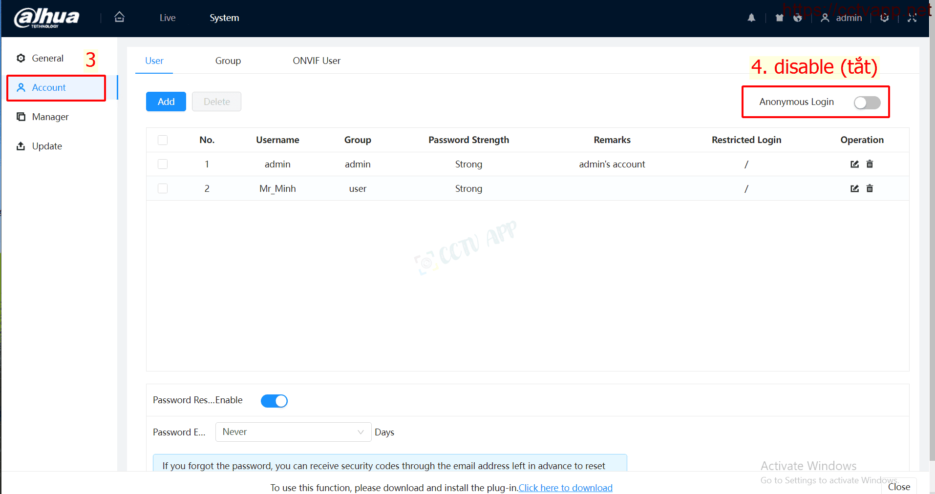Click the edit icon for admin user
This screenshot has width=935, height=494.
pos(854,164)
